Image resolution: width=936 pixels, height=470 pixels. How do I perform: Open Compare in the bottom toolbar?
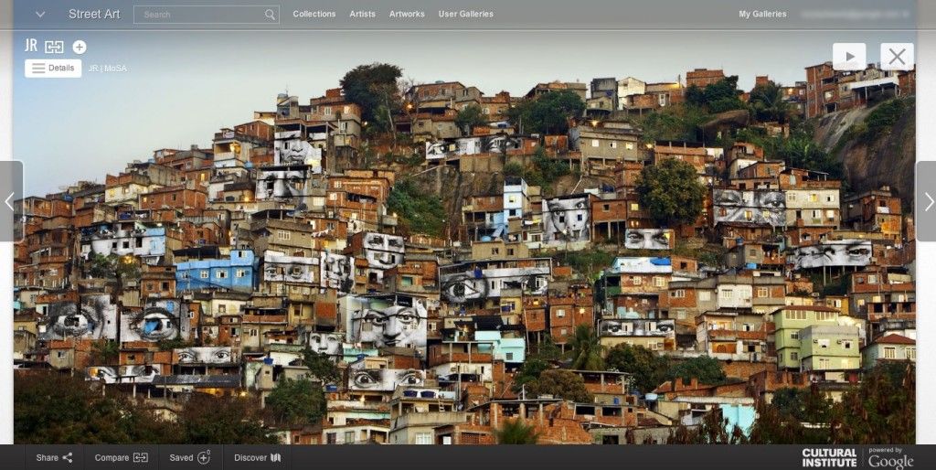(x=121, y=457)
